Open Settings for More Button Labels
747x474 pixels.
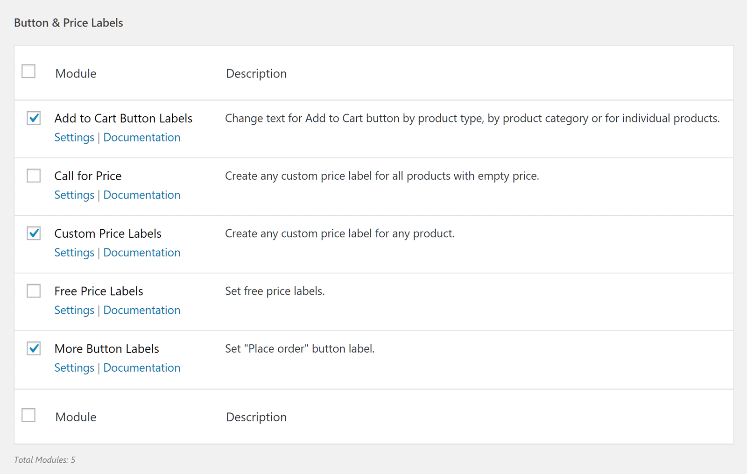tap(74, 368)
